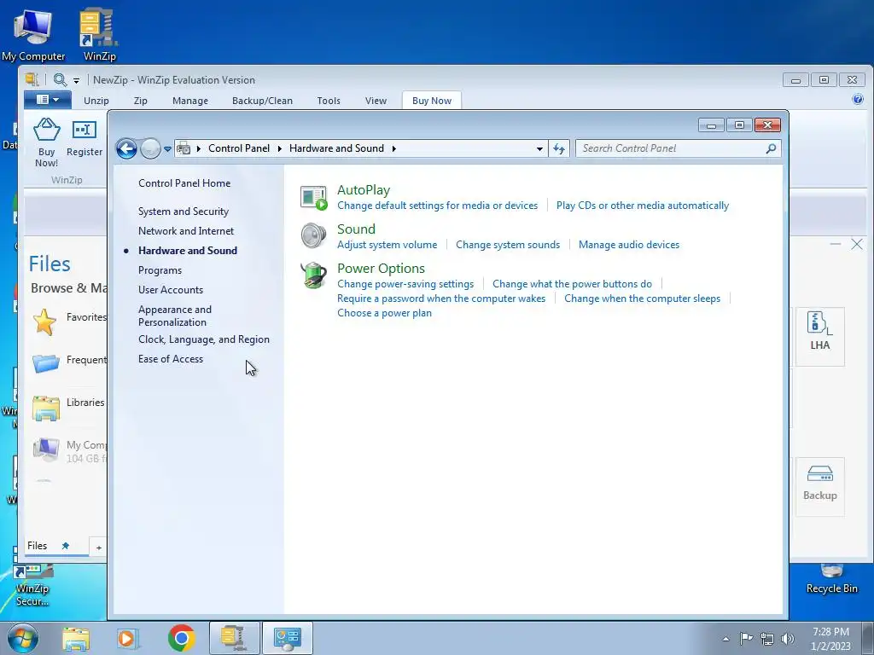Go back with the Control Panel back arrow
874x655 pixels.
(x=126, y=148)
